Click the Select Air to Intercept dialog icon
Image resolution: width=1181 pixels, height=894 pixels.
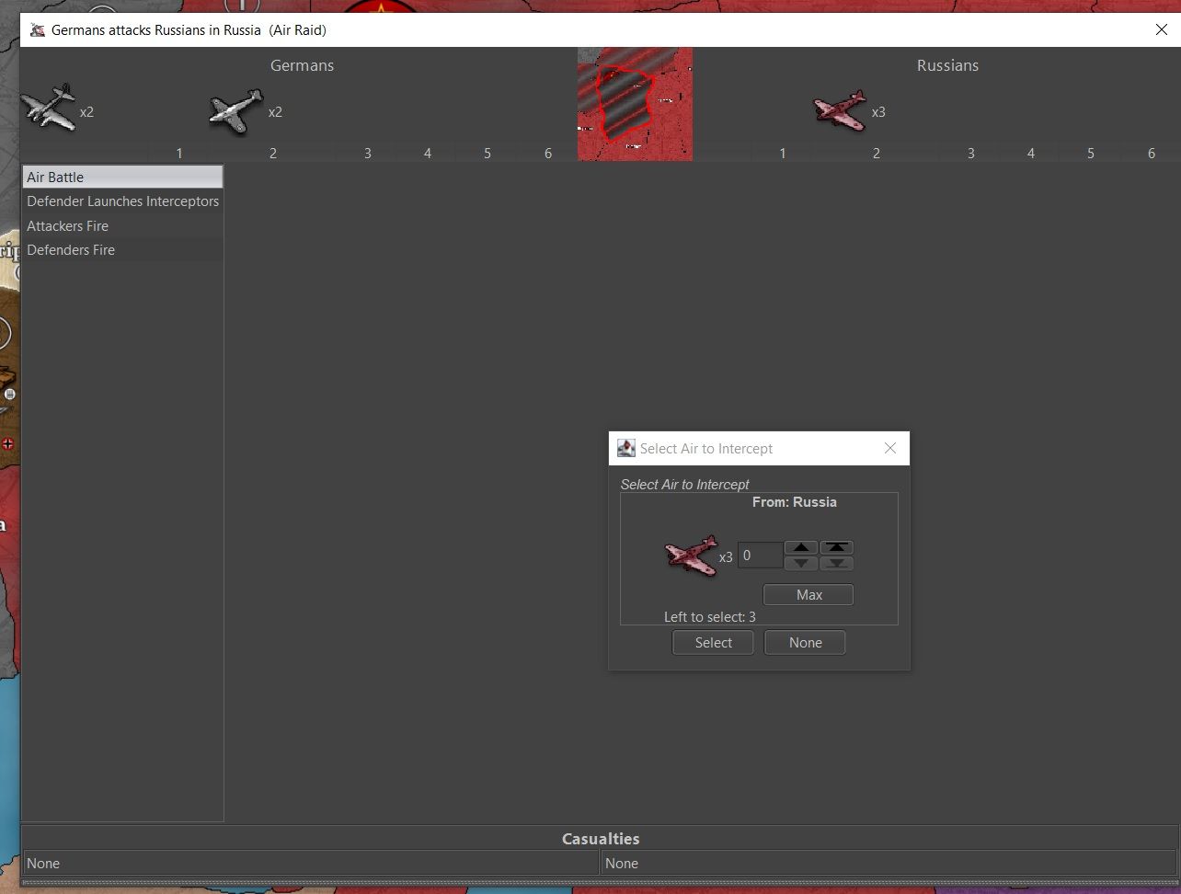point(626,448)
